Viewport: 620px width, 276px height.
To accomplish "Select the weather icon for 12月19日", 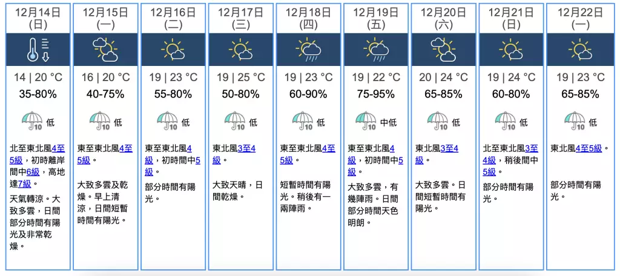I will (x=376, y=50).
